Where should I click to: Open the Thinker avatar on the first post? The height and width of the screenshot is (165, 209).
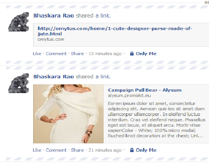(x=19, y=22)
